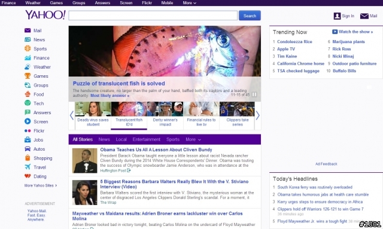Open trending topic Condoleezza Rice
383x229 pixels.
(294, 42)
